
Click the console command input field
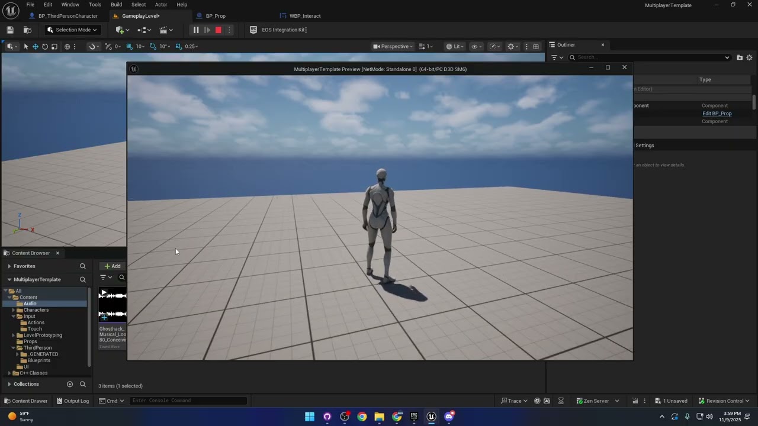(x=188, y=401)
